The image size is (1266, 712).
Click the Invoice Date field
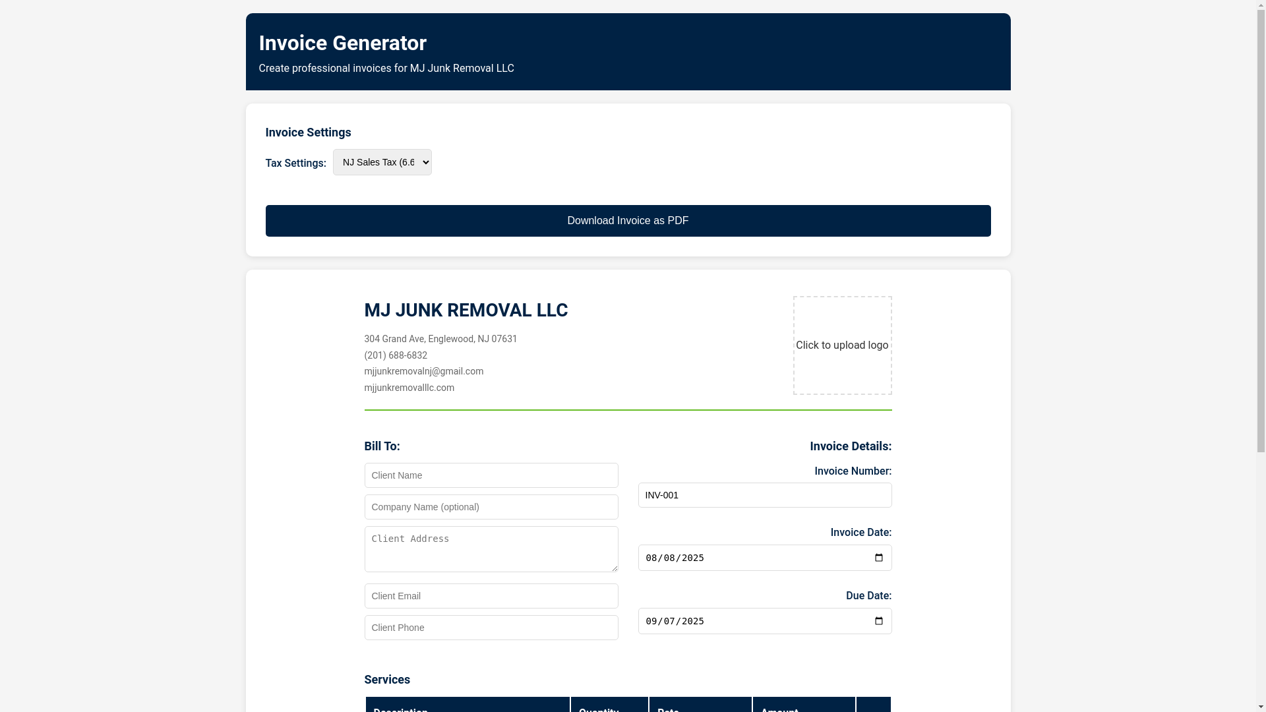pyautogui.click(x=765, y=558)
